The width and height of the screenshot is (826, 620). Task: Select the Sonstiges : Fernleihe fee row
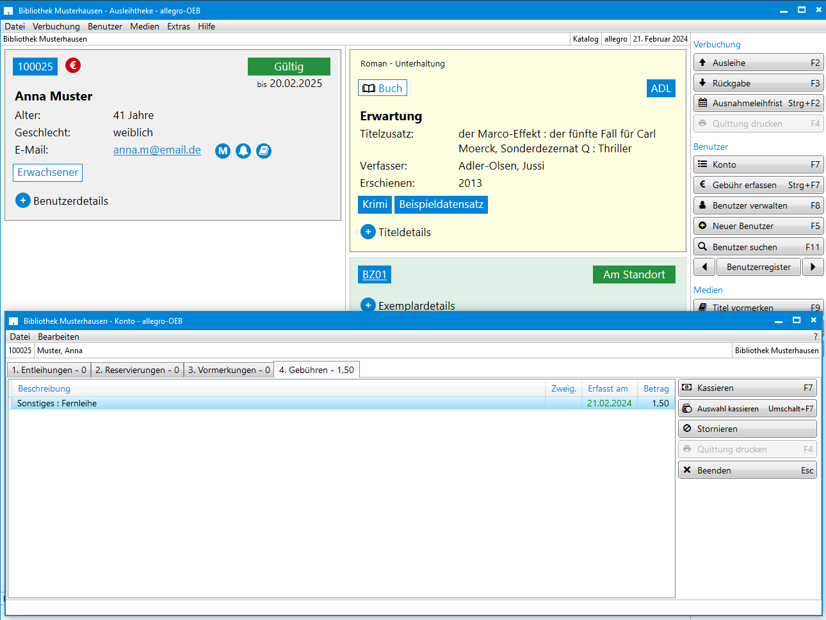(342, 403)
